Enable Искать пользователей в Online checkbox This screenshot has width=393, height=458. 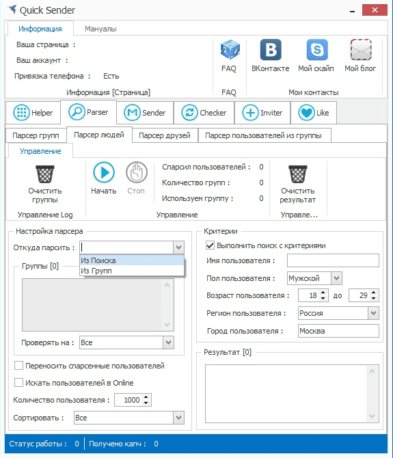[x=18, y=382]
